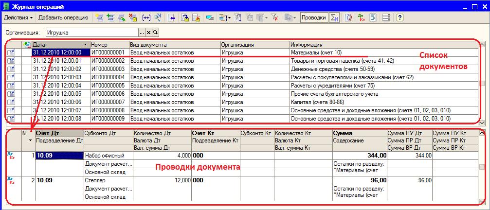Click postings table scrollbar up arrow

pos(482,133)
